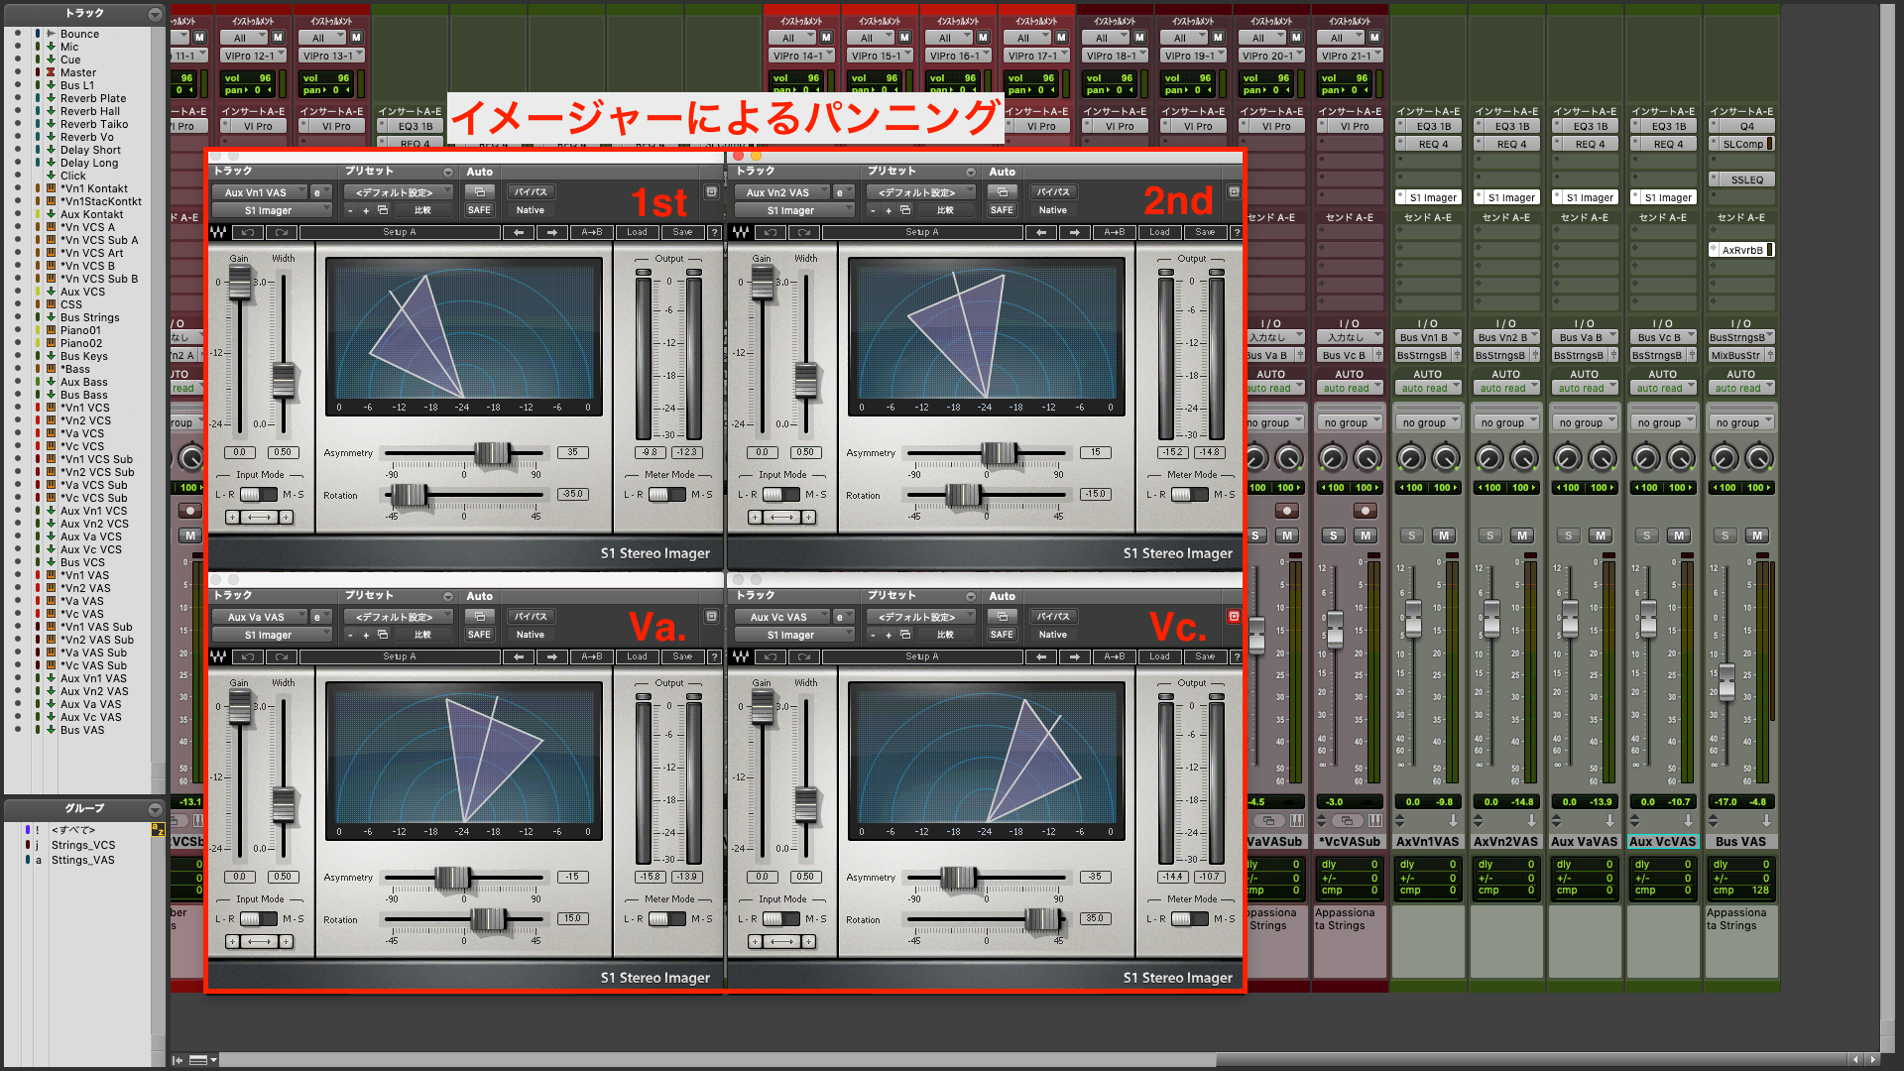This screenshot has height=1071, width=1904.
Task: Click compare (比較) button in Va Imager
Action: coord(422,635)
